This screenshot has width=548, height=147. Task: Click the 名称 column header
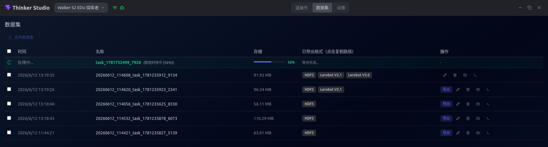click(100, 52)
